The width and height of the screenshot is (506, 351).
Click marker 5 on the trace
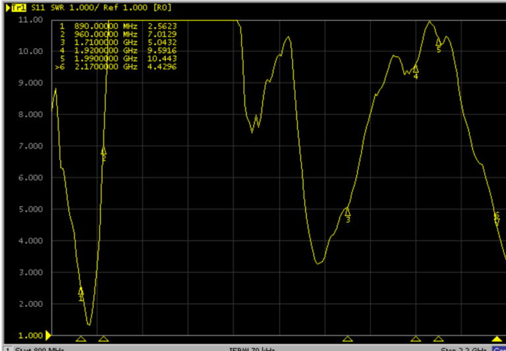point(439,45)
